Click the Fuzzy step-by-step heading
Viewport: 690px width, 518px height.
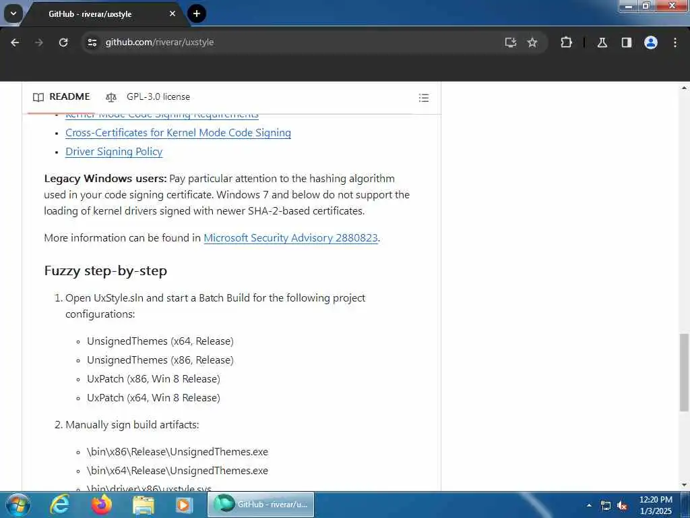(x=106, y=270)
